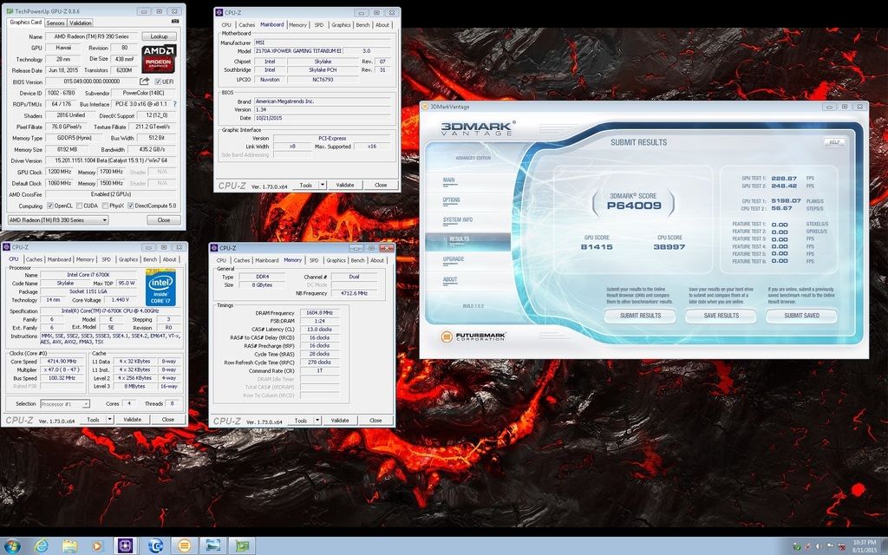Click Validate in CPU-Z CPU window
Image resolution: width=888 pixels, height=555 pixels.
point(133,419)
